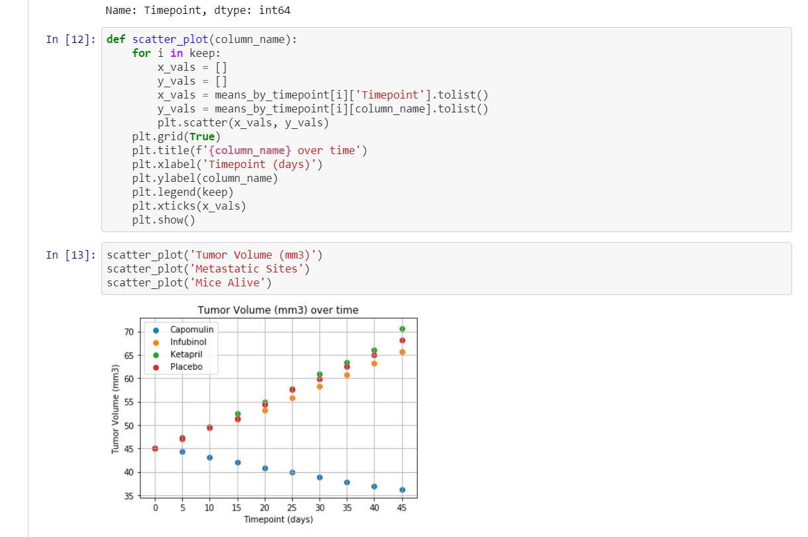808x537 pixels.
Task: Click the 'Timepoint (days)' x-axis label
Action: click(278, 520)
